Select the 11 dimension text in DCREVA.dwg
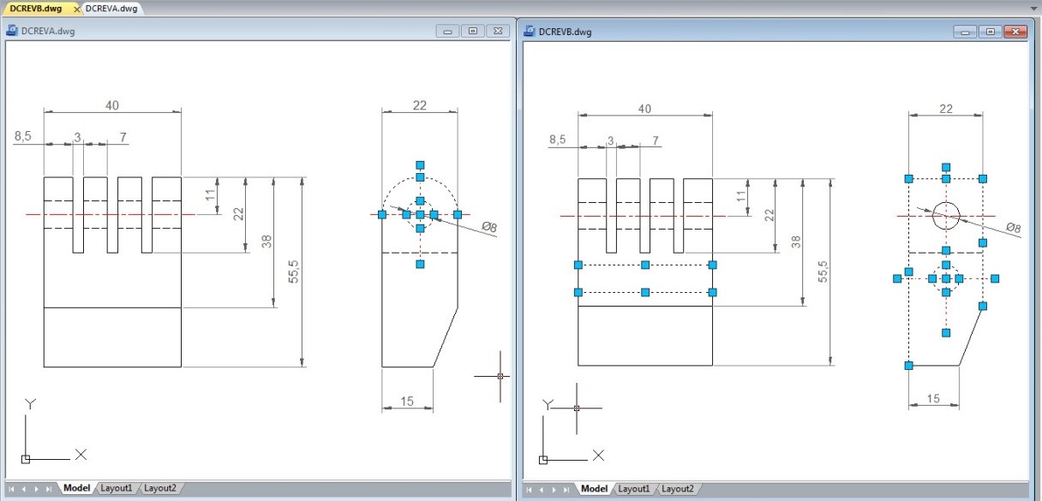Screen dimensions: 1042x501 (x=210, y=195)
